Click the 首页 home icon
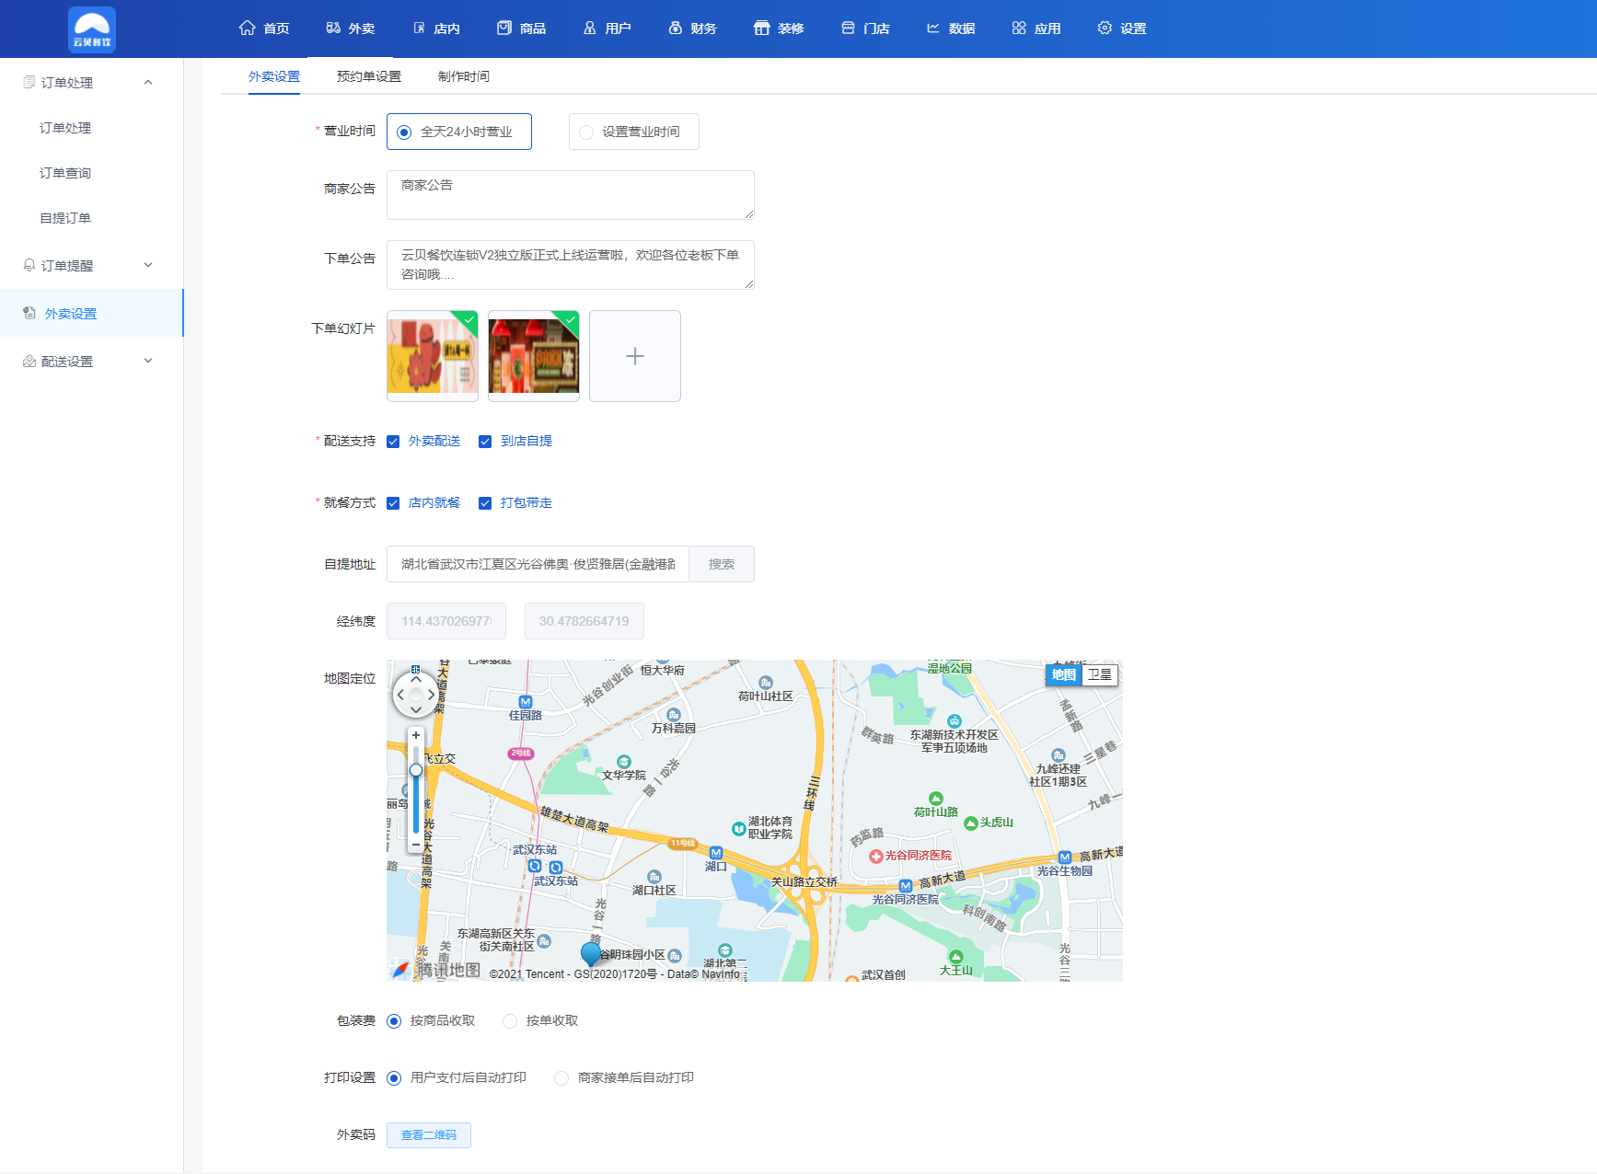1597x1174 pixels. (x=247, y=29)
